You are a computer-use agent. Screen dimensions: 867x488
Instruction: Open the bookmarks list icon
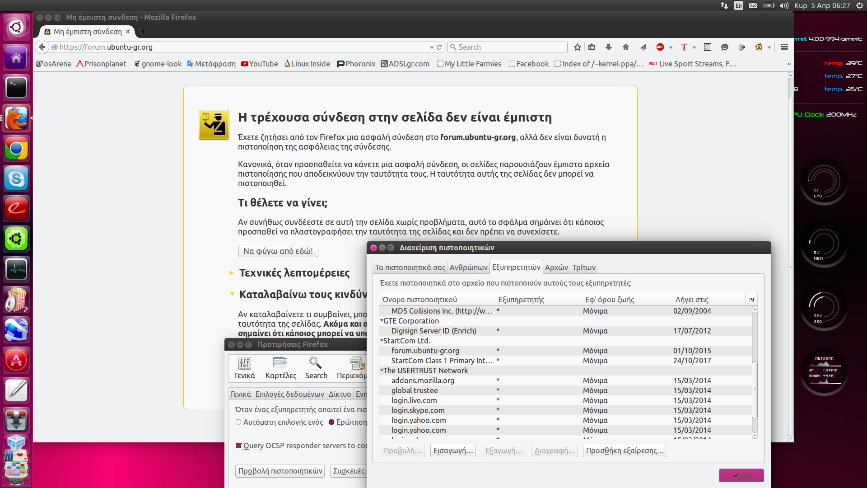tap(592, 47)
